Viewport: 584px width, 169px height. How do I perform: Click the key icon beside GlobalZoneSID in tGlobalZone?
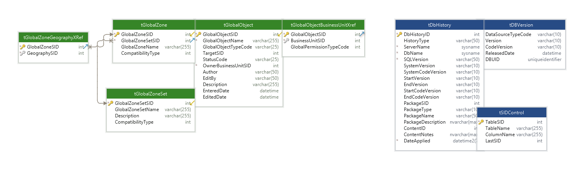pyautogui.click(x=117, y=34)
